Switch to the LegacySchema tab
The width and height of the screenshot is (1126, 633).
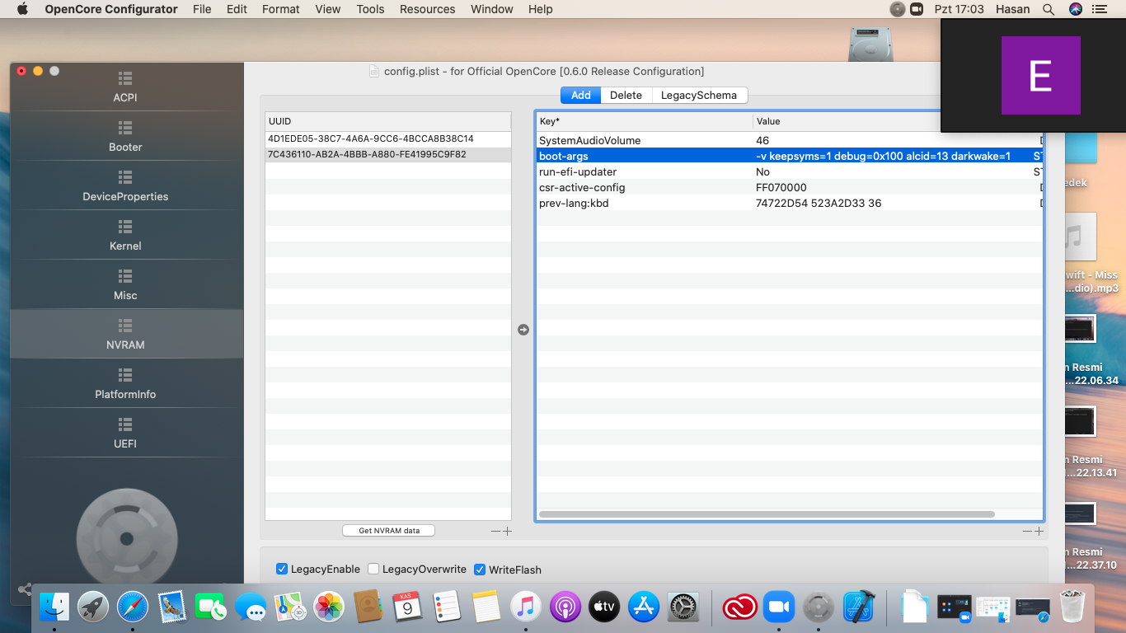point(699,96)
